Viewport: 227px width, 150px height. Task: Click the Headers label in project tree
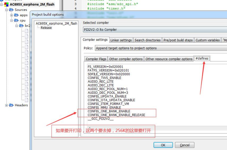(21, 105)
